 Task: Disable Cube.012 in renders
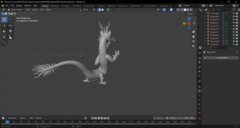(x=237, y=26)
